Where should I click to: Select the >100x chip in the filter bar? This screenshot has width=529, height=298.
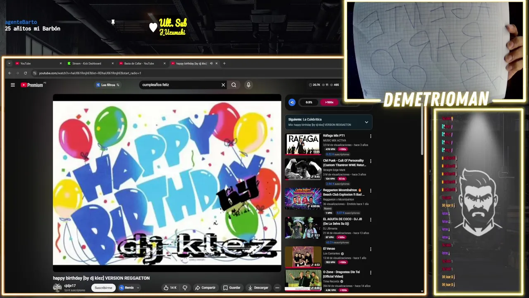pyautogui.click(x=329, y=102)
